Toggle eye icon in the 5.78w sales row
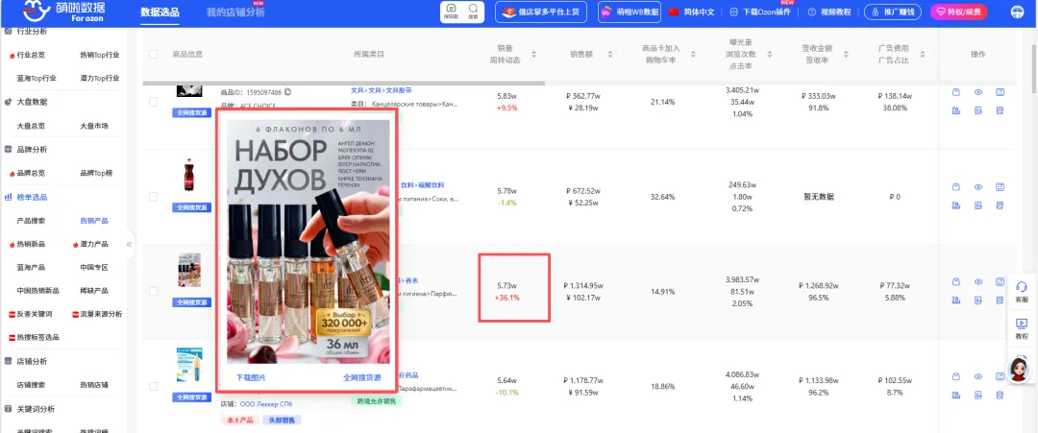 [977, 187]
